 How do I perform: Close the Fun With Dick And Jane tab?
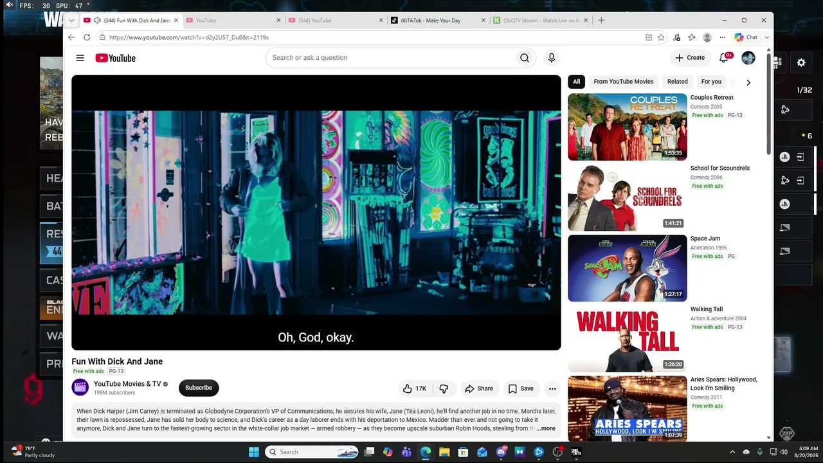176,20
